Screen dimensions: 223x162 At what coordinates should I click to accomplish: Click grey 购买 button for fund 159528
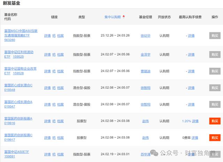click(x=215, y=71)
